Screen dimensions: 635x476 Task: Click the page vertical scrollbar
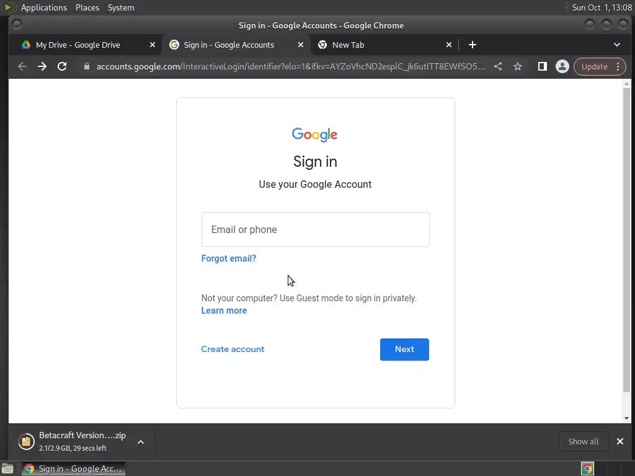tap(626, 239)
